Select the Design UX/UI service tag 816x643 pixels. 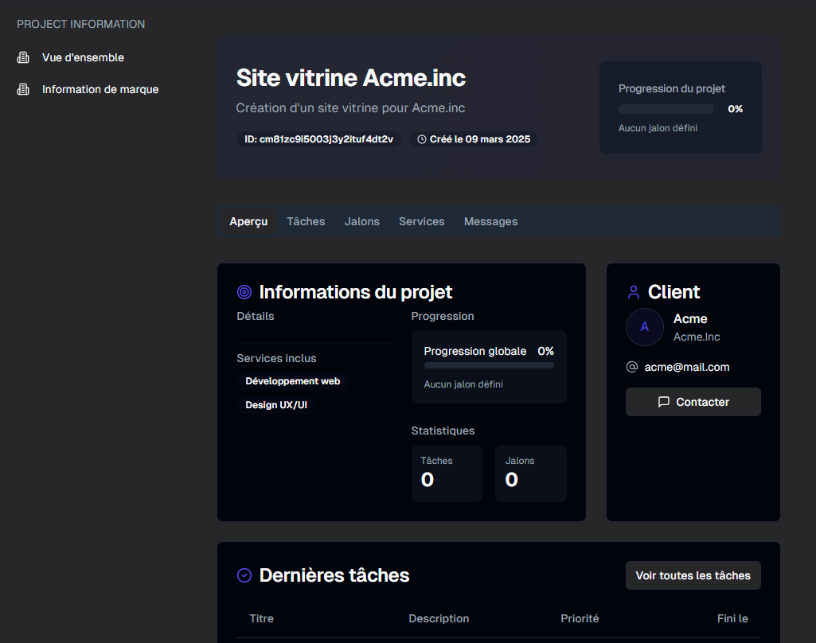(275, 405)
